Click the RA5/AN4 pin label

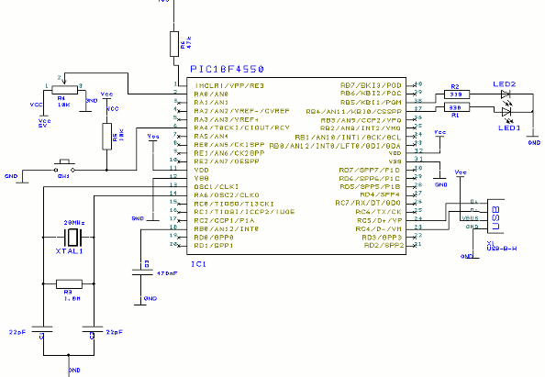(211, 136)
